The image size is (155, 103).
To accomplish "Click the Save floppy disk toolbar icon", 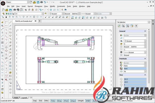I will pos(10,10).
